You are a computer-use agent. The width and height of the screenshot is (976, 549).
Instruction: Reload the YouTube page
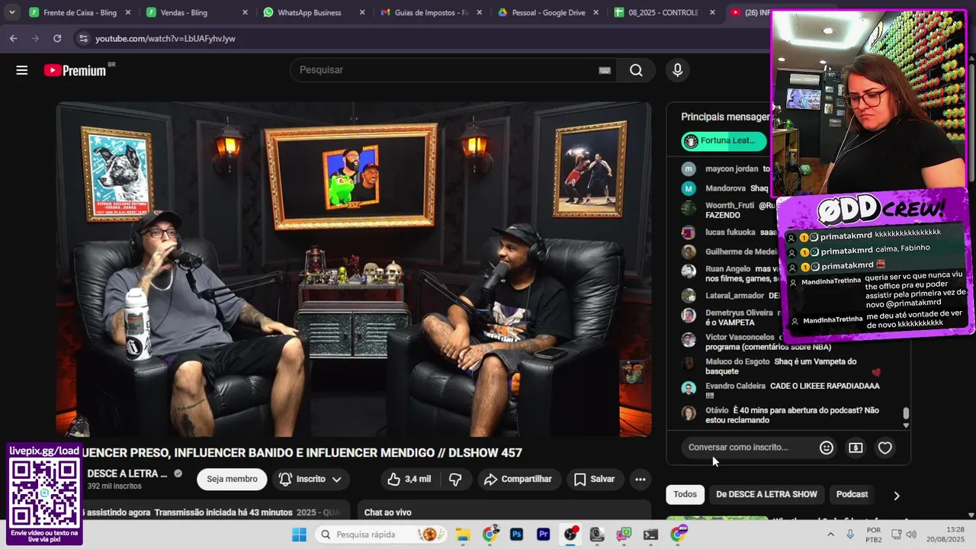click(x=57, y=38)
